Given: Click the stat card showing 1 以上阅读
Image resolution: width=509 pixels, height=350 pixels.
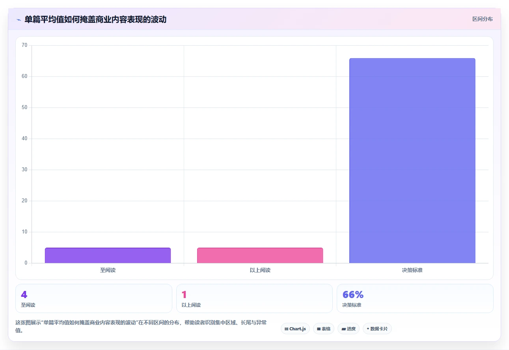Looking at the screenshot, I should (x=254, y=298).
